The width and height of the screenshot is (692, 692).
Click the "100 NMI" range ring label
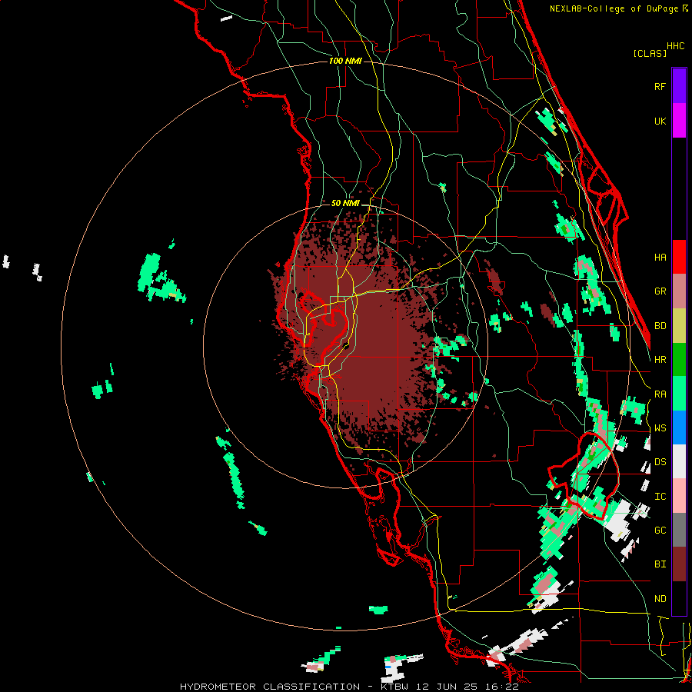pyautogui.click(x=345, y=61)
